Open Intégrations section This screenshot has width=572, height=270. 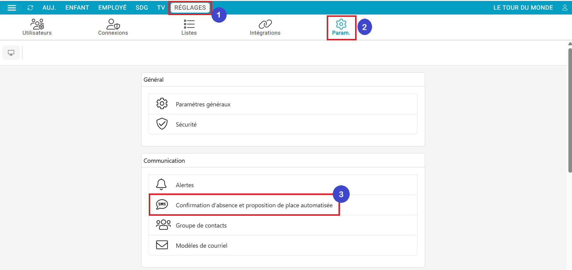265,27
